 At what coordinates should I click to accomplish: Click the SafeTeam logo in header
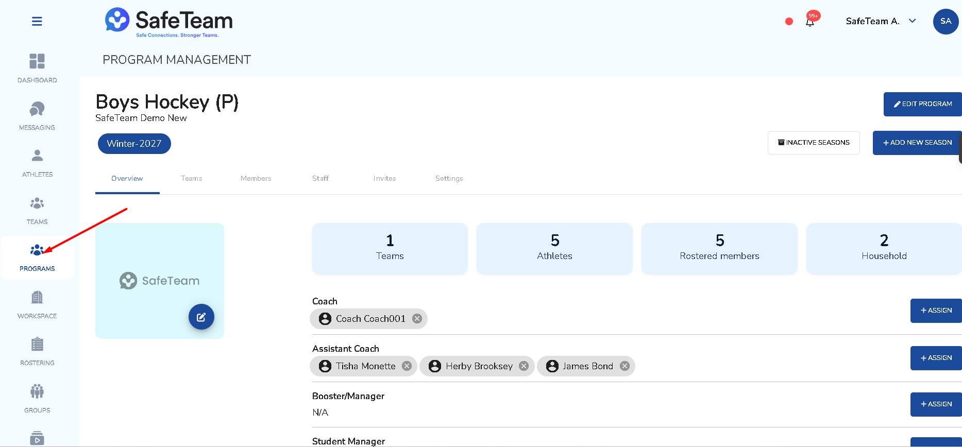[168, 22]
